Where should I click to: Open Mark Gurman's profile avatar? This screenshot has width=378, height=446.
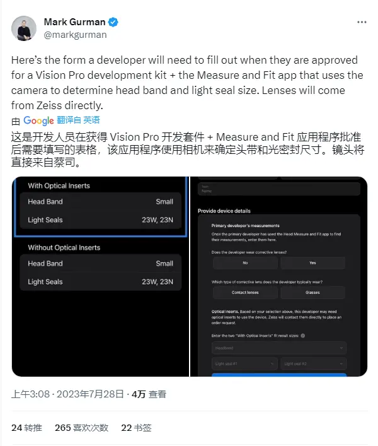pos(24,28)
